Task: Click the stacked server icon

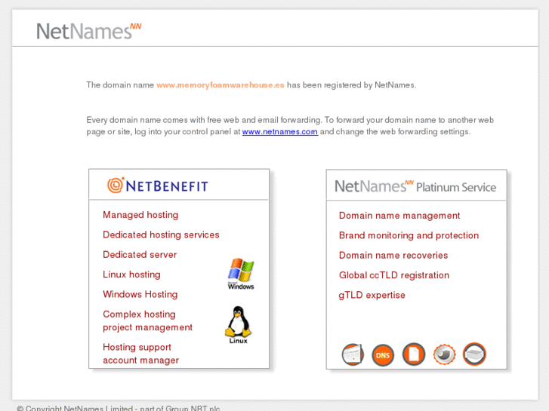Action: click(474, 354)
